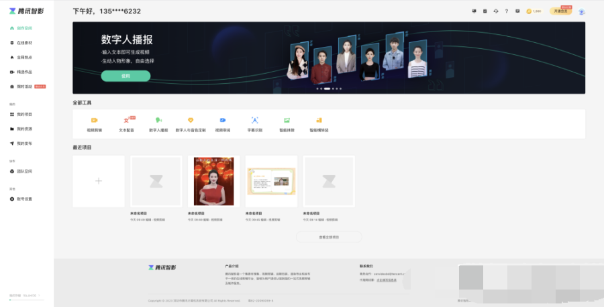Click the 开通会员 membership button
The image size is (604, 307).
click(561, 11)
